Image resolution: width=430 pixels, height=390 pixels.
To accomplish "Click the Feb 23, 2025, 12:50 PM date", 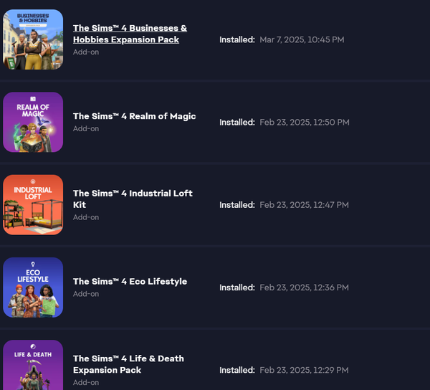I will click(305, 122).
